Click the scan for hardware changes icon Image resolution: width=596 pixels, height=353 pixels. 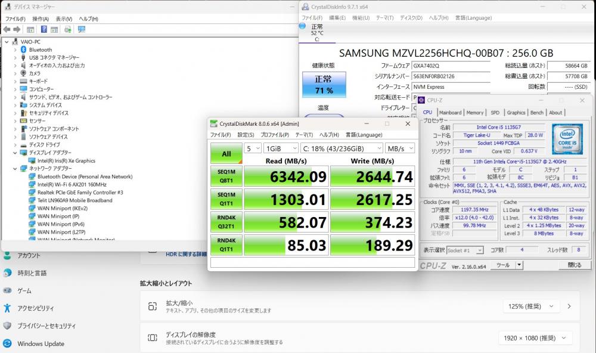pos(68,29)
